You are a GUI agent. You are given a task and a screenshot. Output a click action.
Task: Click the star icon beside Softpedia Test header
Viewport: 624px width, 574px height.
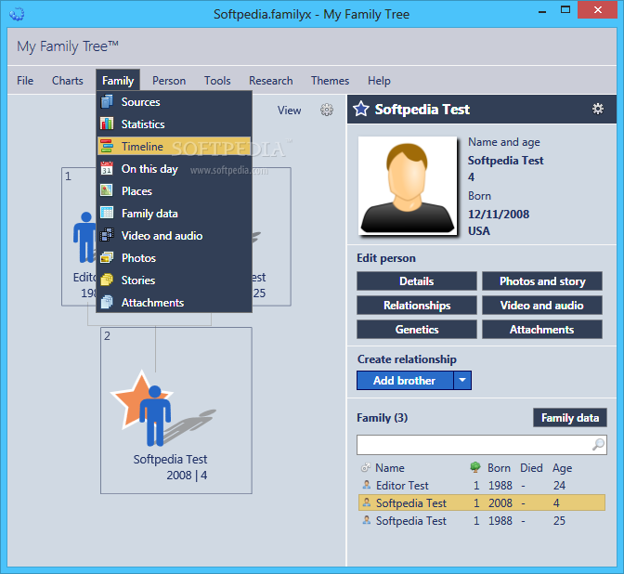coord(361,109)
